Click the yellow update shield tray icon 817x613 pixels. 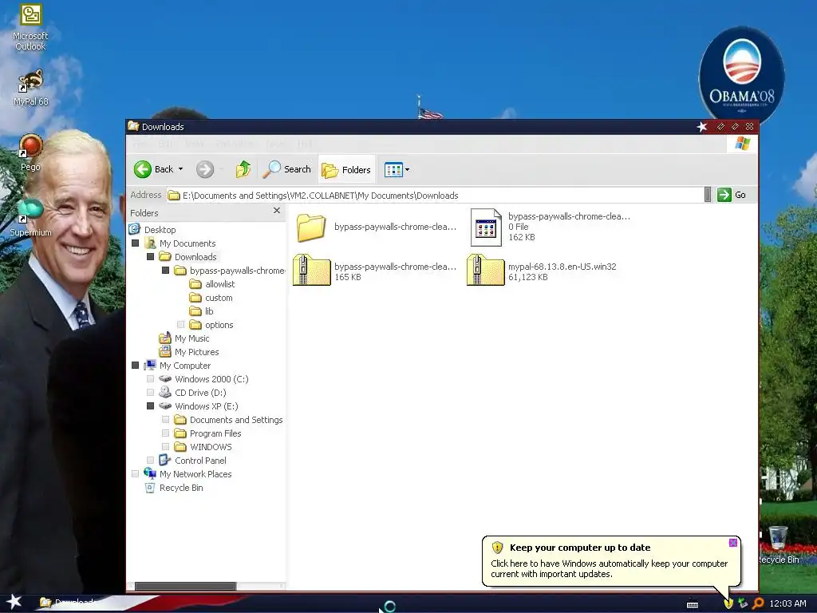(x=728, y=603)
